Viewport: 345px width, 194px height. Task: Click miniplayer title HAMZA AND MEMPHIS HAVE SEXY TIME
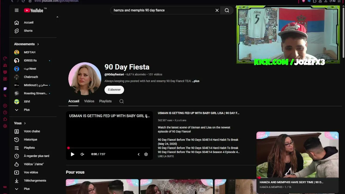pyautogui.click(x=291, y=182)
